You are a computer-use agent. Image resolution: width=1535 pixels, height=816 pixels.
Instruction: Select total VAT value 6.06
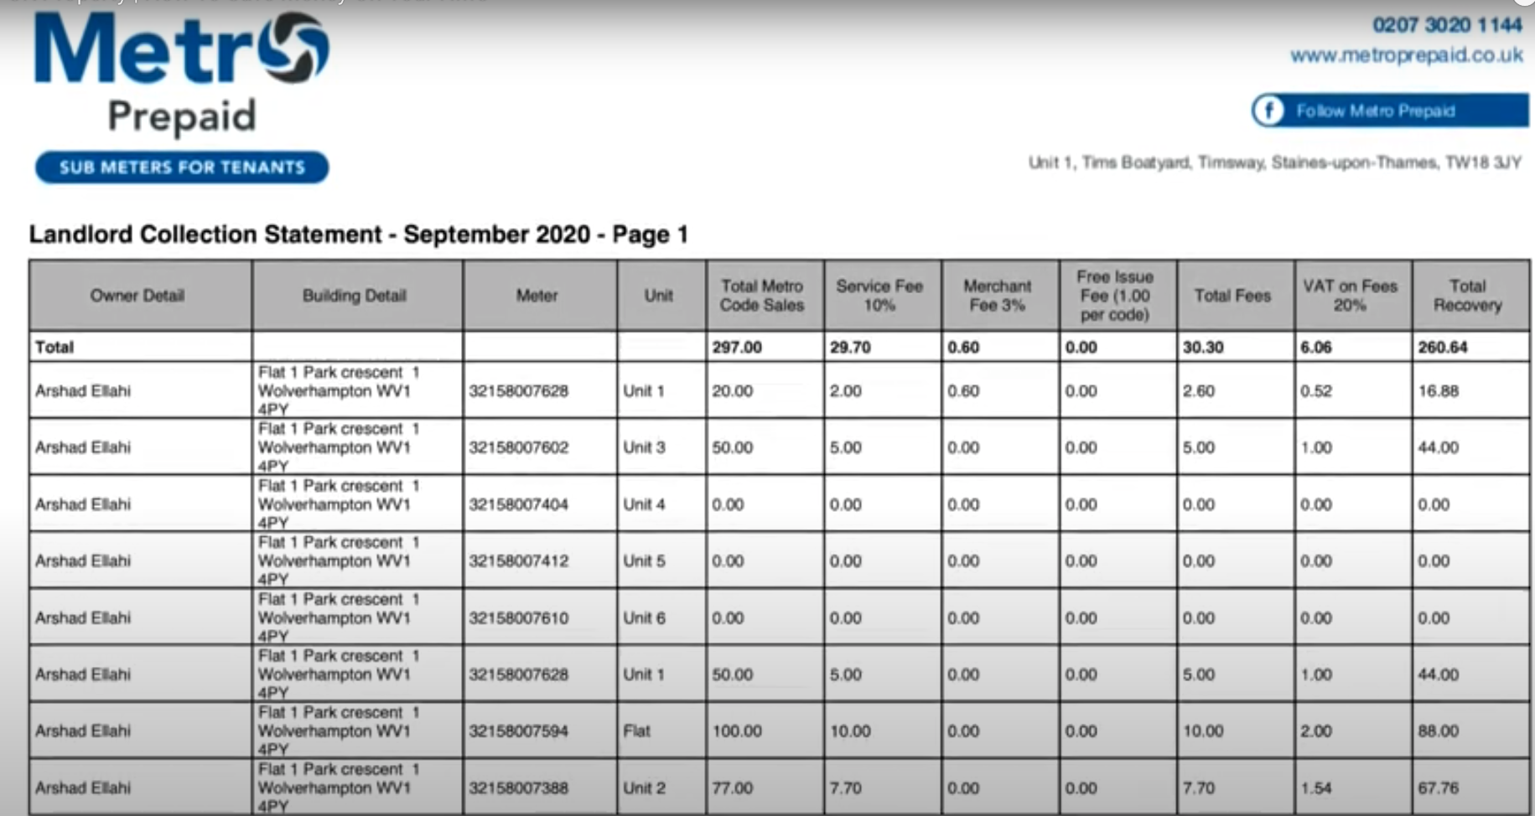pyautogui.click(x=1316, y=347)
